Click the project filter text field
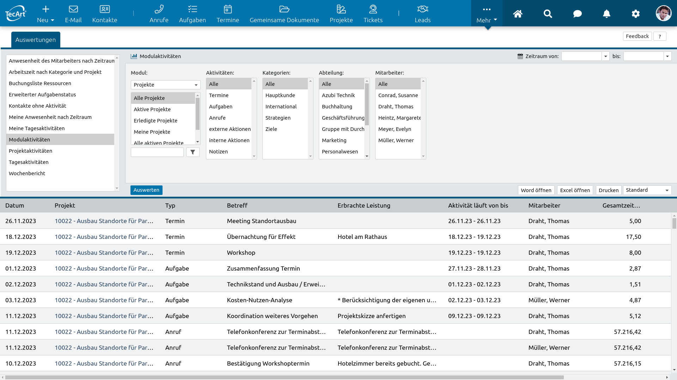Viewport: 677px width, 380px height. 157,152
